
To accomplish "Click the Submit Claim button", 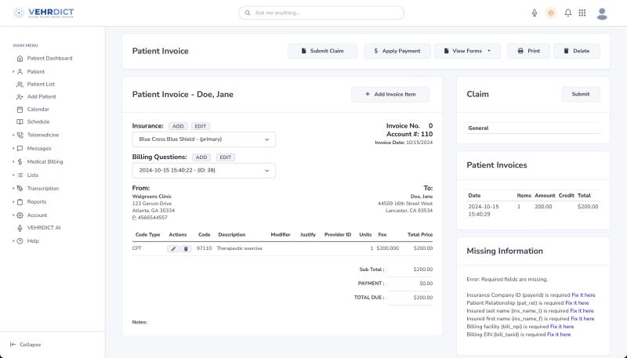I will (x=321, y=51).
